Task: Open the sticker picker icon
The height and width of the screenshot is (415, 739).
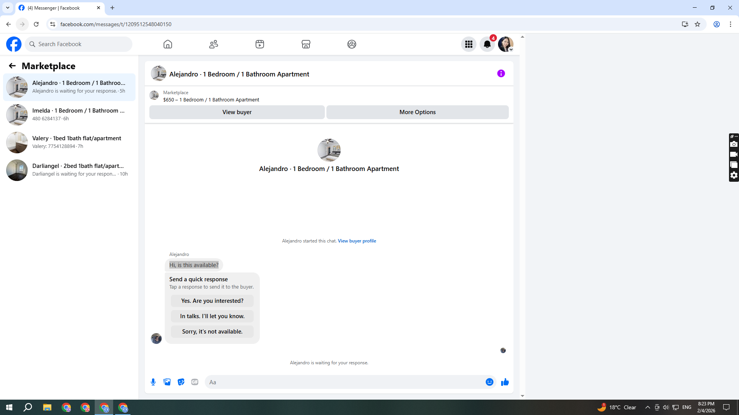Action: point(181,382)
